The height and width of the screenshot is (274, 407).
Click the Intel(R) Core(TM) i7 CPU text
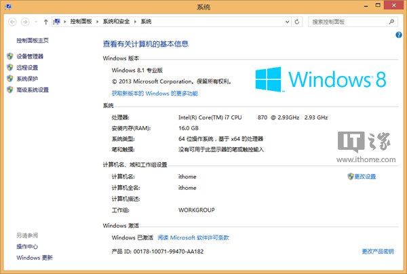pos(210,117)
